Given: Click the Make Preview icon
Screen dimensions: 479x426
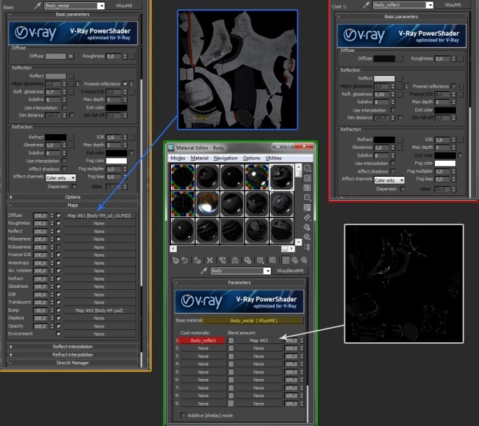Looking at the screenshot, I should click(x=307, y=218).
